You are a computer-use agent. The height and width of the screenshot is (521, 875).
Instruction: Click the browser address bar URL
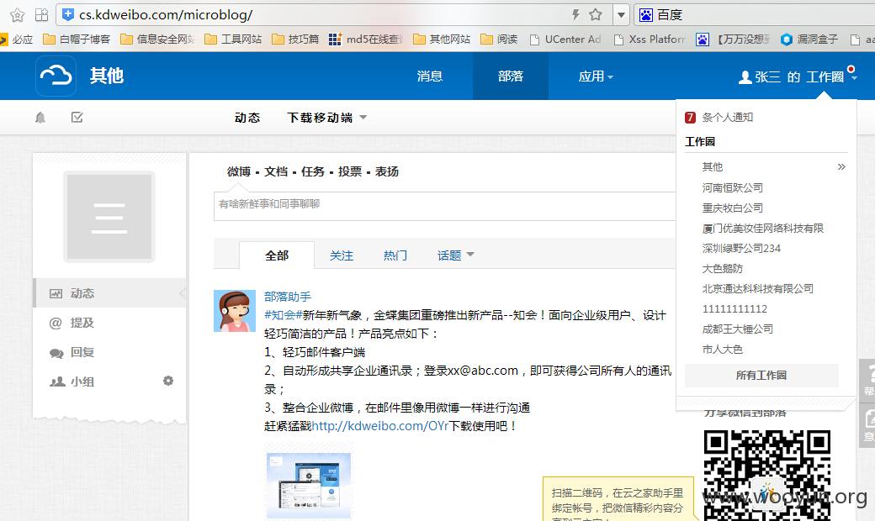[x=166, y=15]
